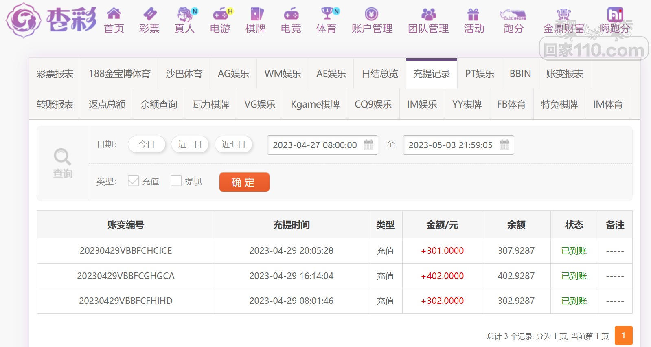This screenshot has width=651, height=347.
Task: Open calendar picker for start date
Action: 369,145
